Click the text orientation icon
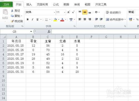Viewport: 139px width, 101px height. click(96, 12)
